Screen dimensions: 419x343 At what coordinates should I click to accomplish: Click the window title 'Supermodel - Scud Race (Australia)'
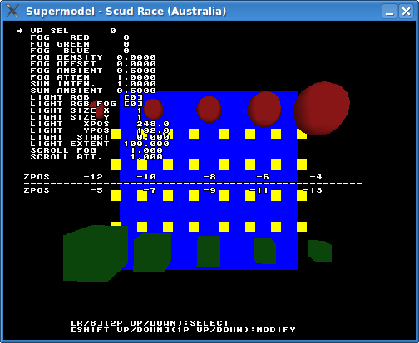(126, 12)
